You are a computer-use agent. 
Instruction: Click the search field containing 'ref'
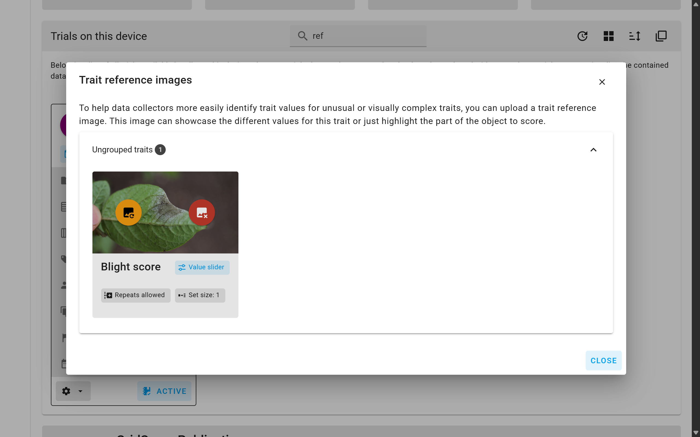coord(358,36)
